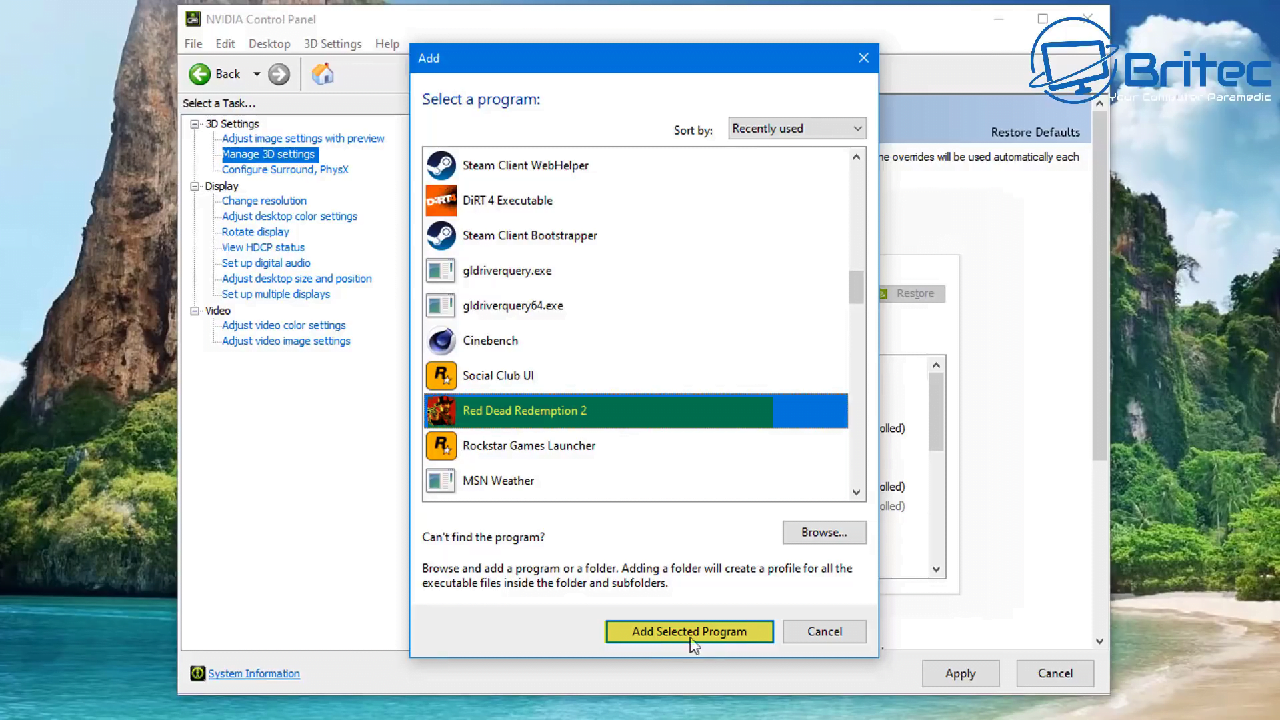Expand the Video settings tree item

(194, 310)
